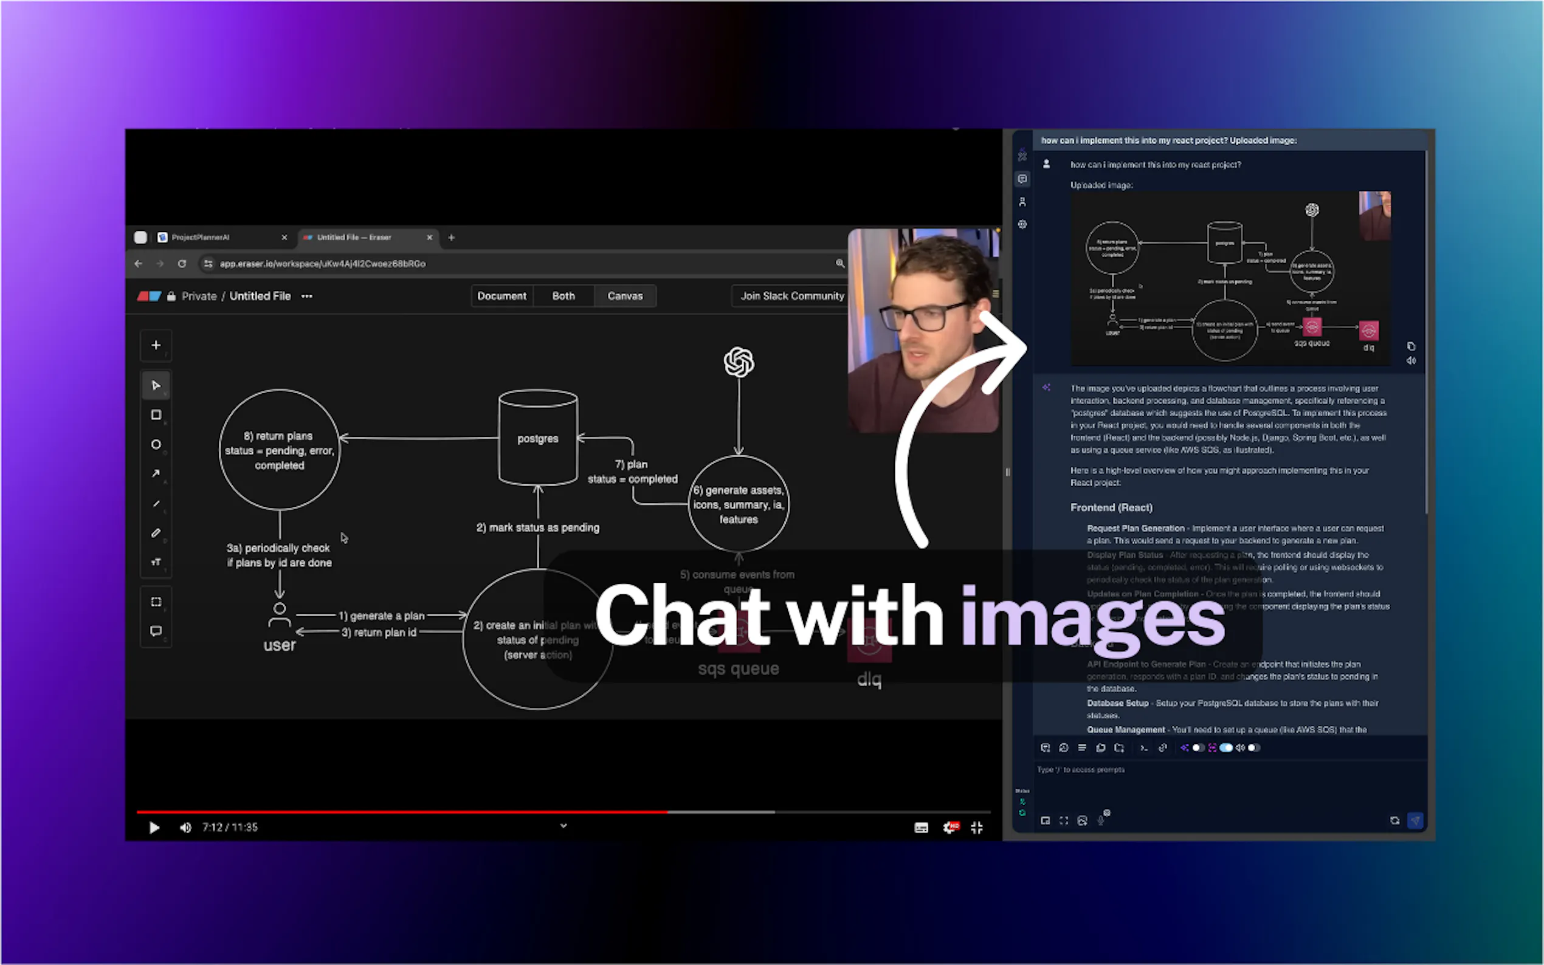The image size is (1544, 965).
Task: Click the list lines icon in chat toolbar
Action: (1082, 748)
